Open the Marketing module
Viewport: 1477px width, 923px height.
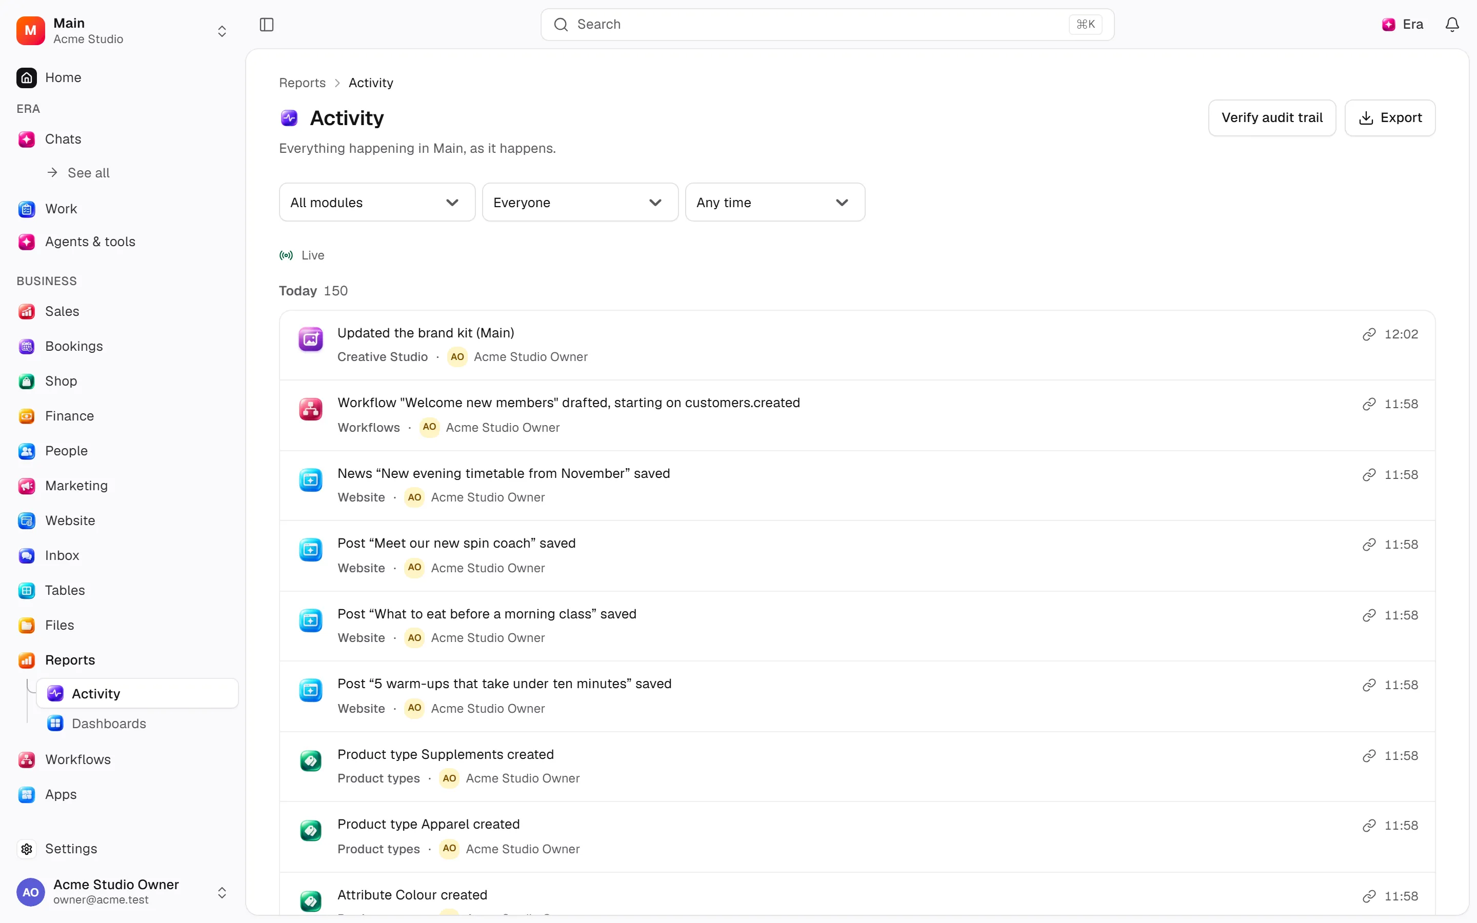(x=122, y=486)
